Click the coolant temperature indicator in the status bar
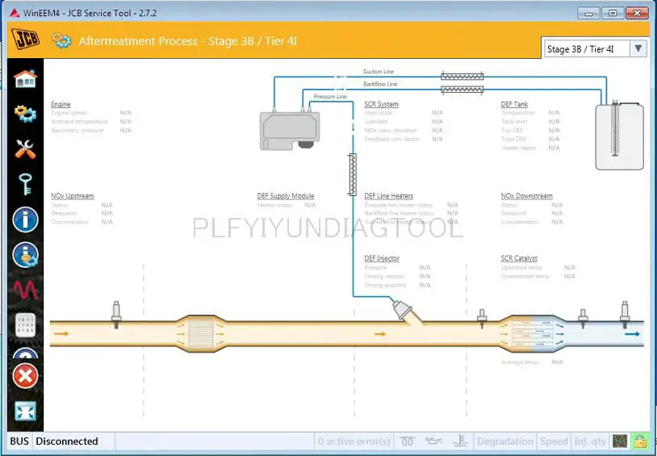This screenshot has width=657, height=456. [460, 441]
